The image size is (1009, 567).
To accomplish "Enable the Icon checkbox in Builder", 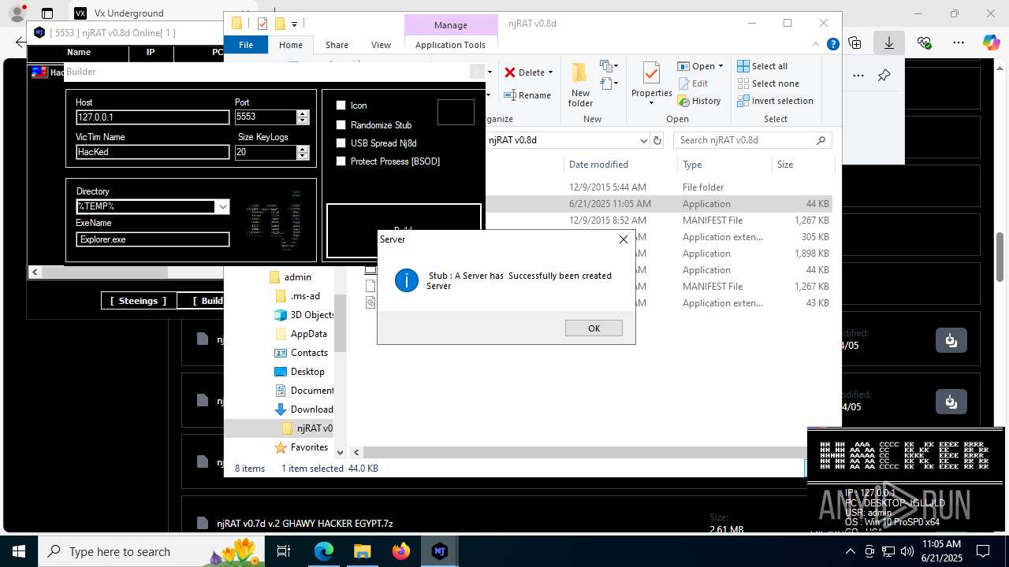I will [341, 106].
